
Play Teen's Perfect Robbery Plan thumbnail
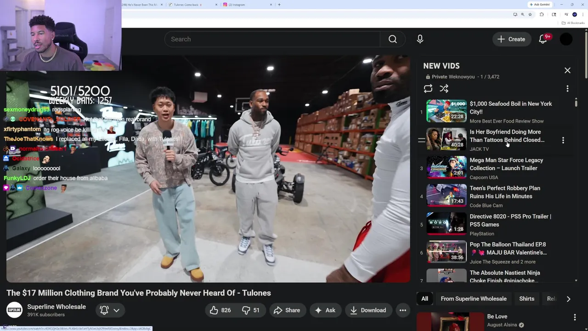446,195
